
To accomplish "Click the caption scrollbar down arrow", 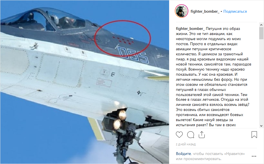I will pos(261,126).
